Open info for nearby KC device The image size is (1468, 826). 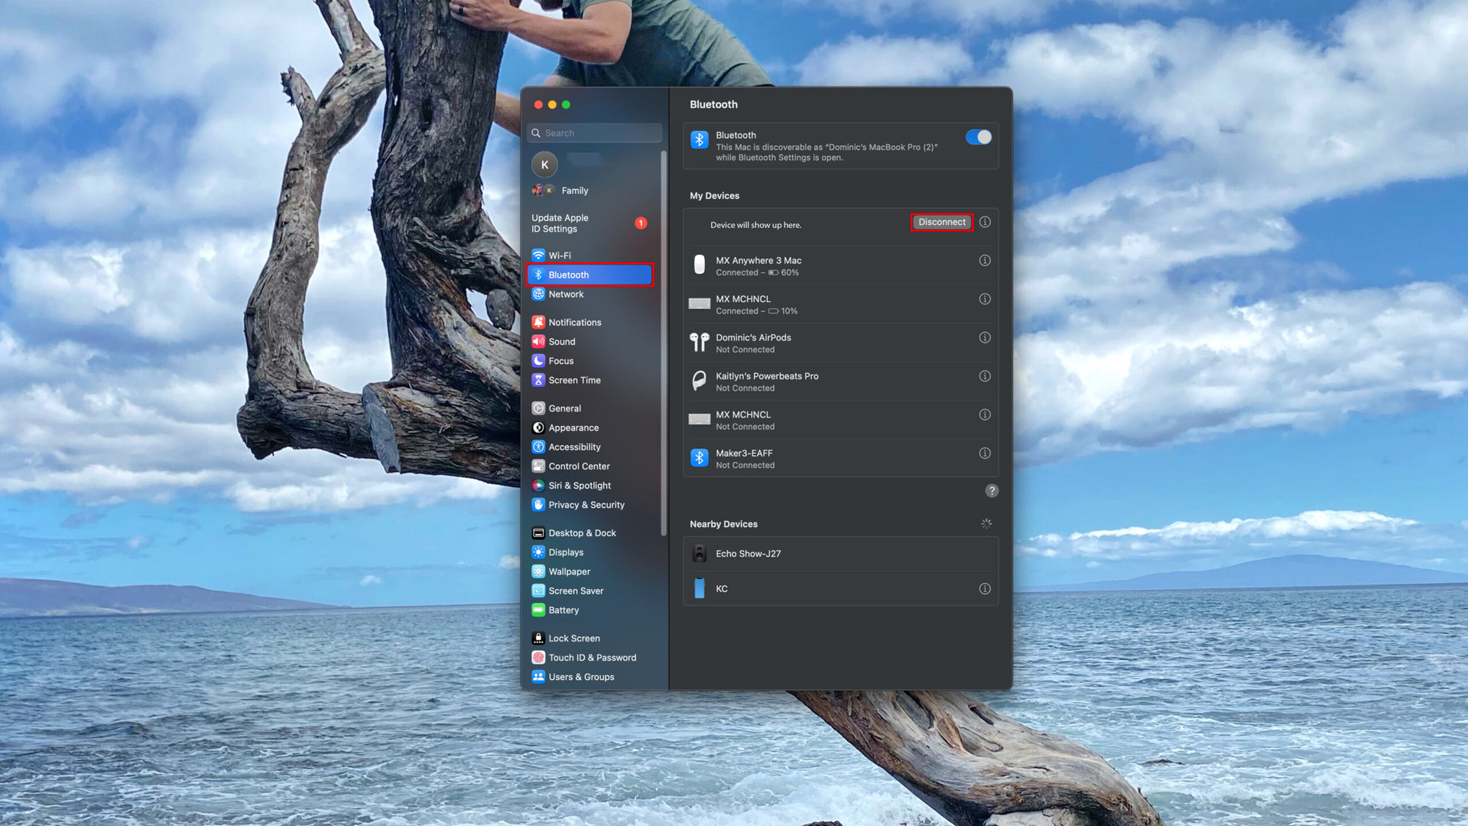pos(985,589)
